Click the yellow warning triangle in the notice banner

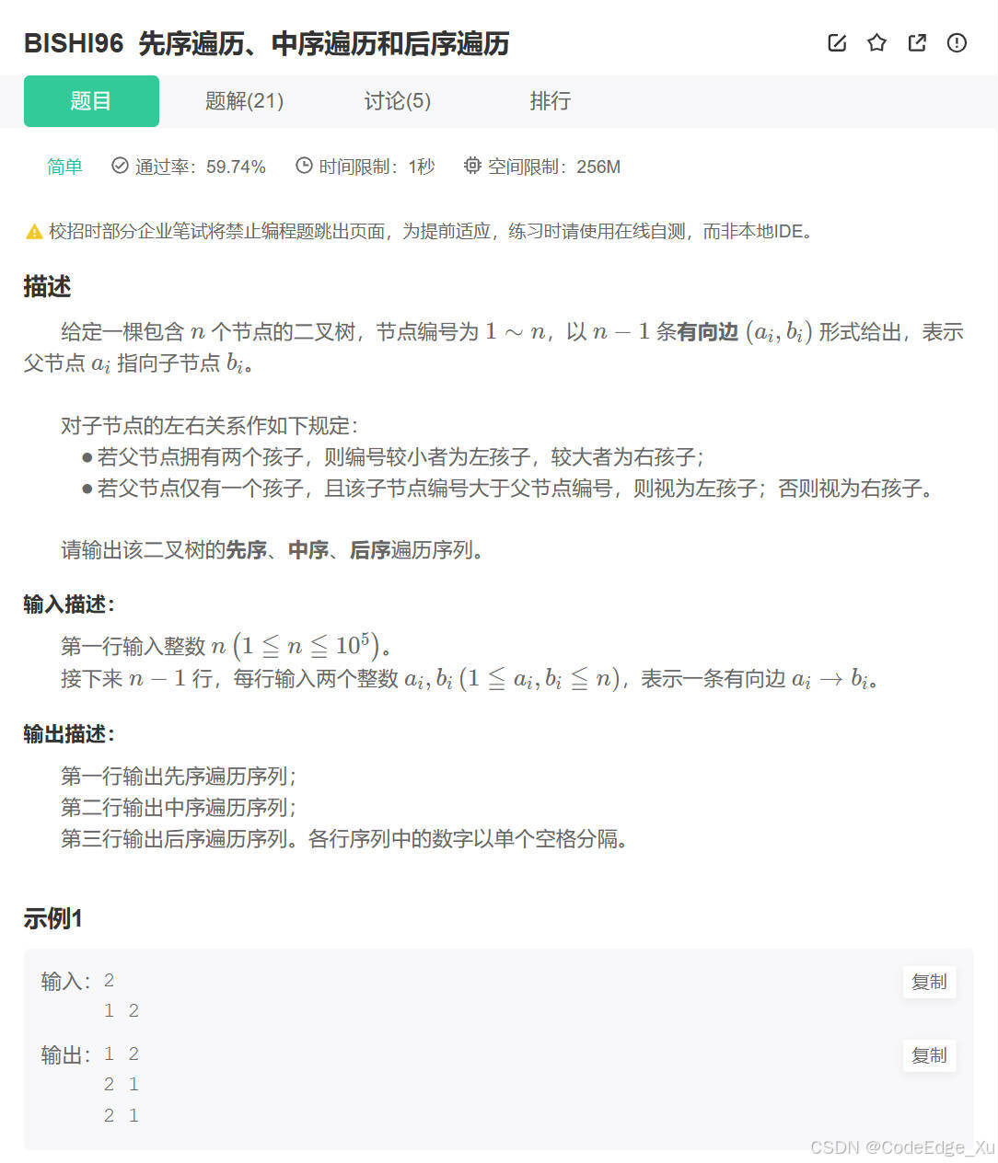pos(32,232)
